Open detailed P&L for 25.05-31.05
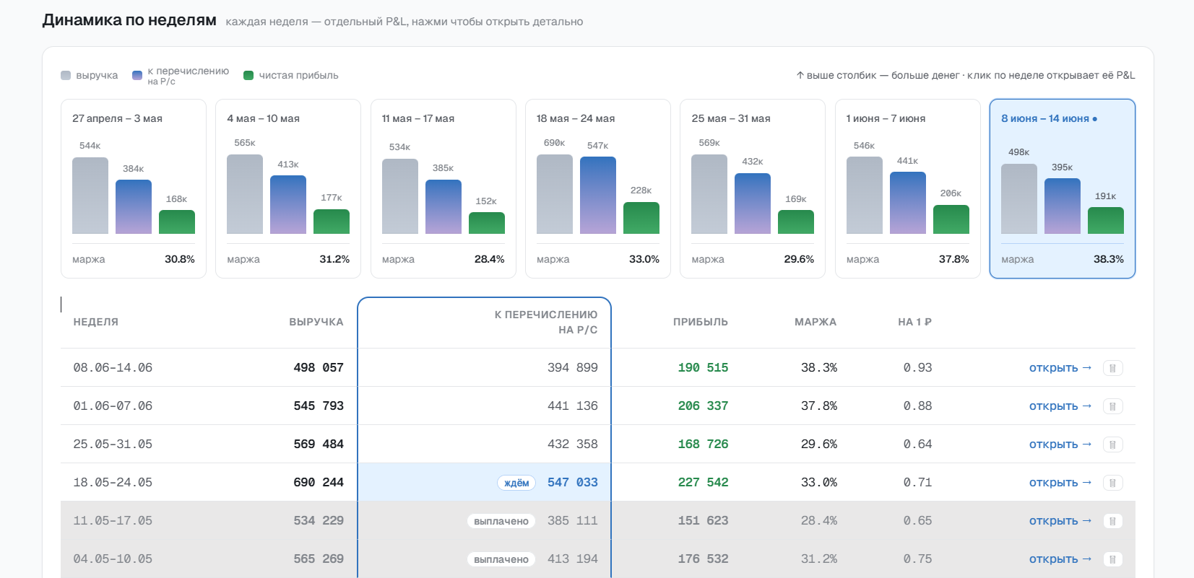Viewport: 1194px width, 578px height. tap(1060, 445)
